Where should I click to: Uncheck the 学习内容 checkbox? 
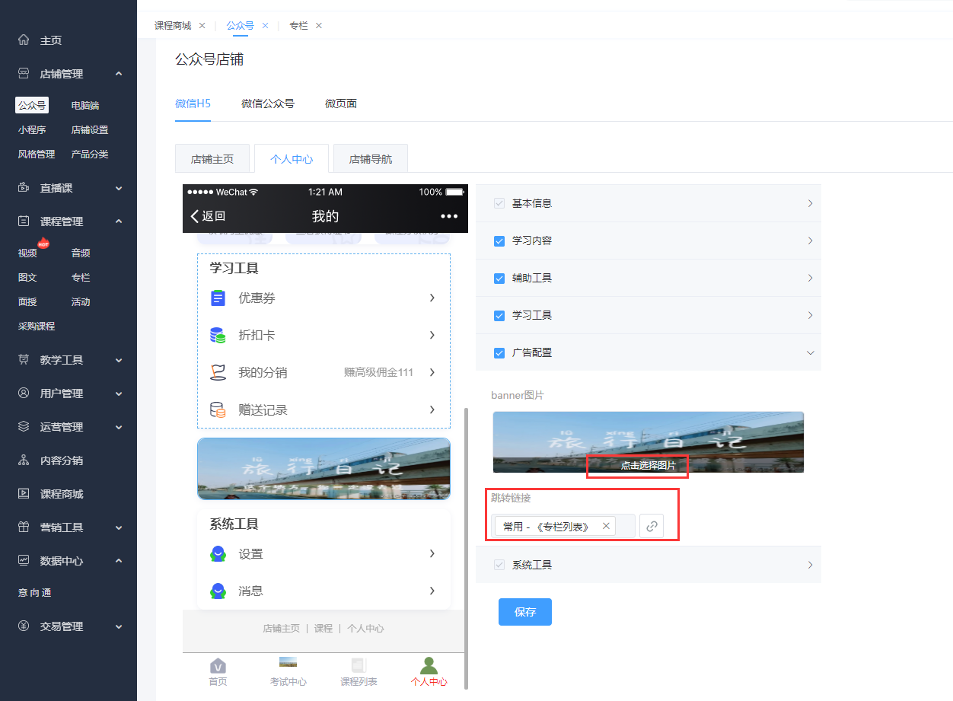point(499,241)
